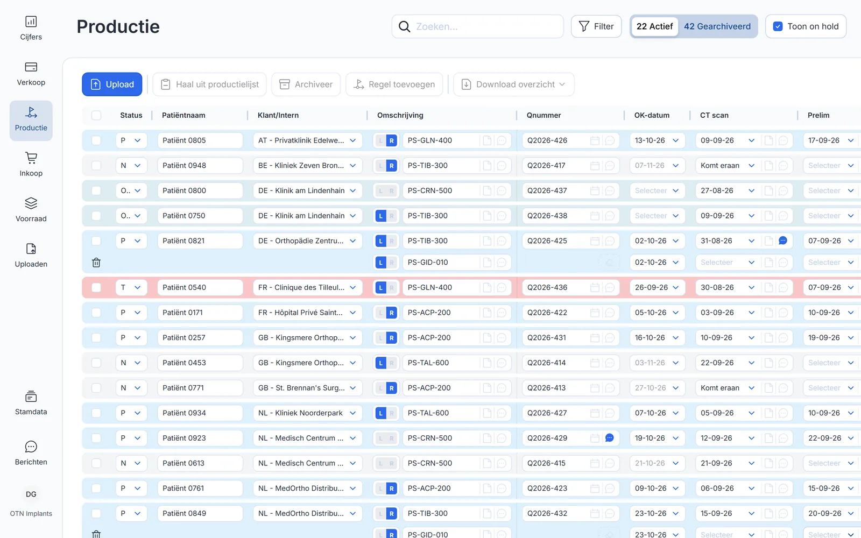Open the empty OK-datum Selecteer for Patiënt 0800

point(657,190)
